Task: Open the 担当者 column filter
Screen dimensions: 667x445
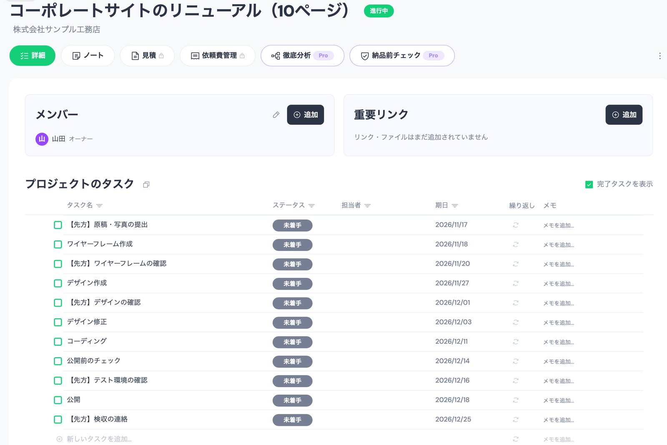Action: pyautogui.click(x=367, y=206)
